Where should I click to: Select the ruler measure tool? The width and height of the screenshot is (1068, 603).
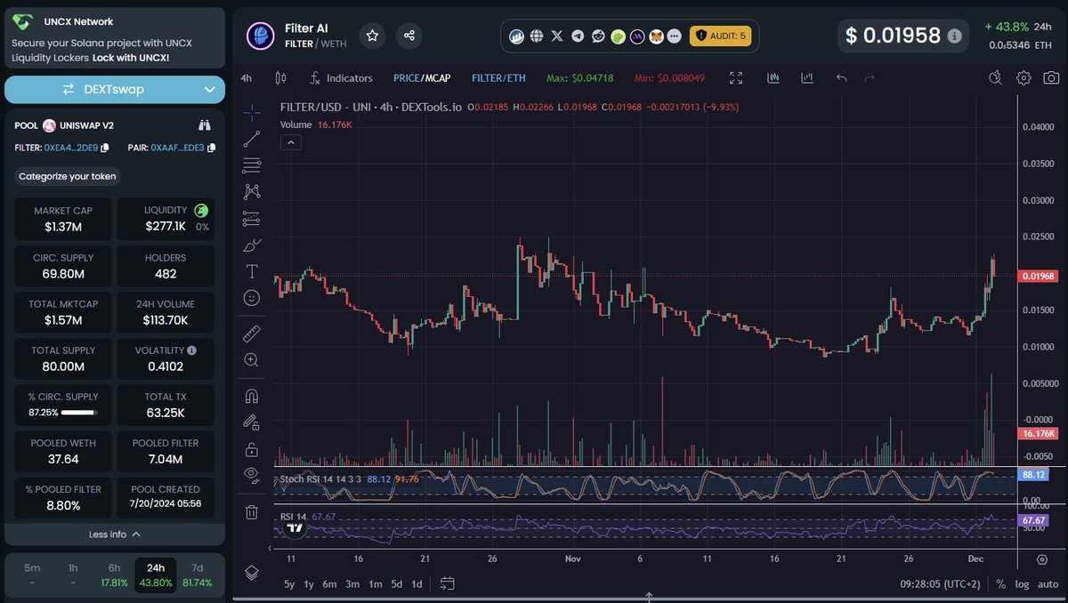pyautogui.click(x=252, y=334)
